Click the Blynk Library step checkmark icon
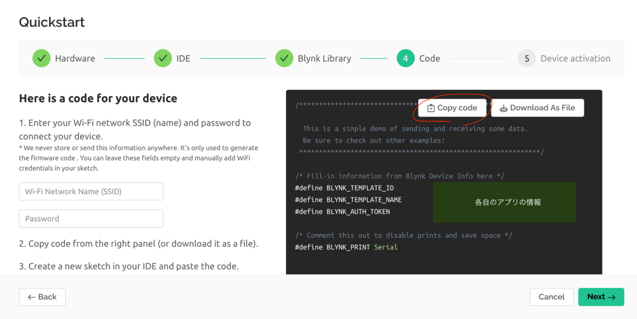The image size is (637, 319). pos(285,58)
